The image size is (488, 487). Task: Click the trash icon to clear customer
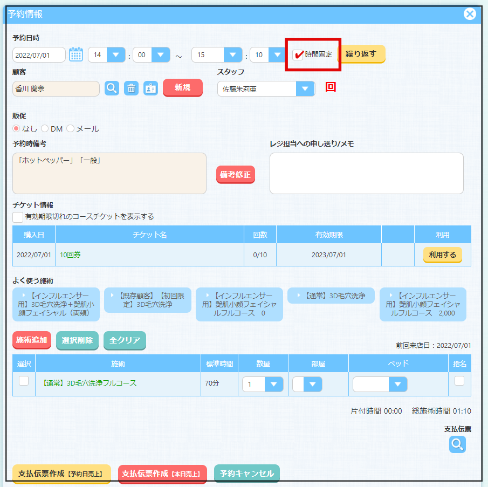pos(131,88)
